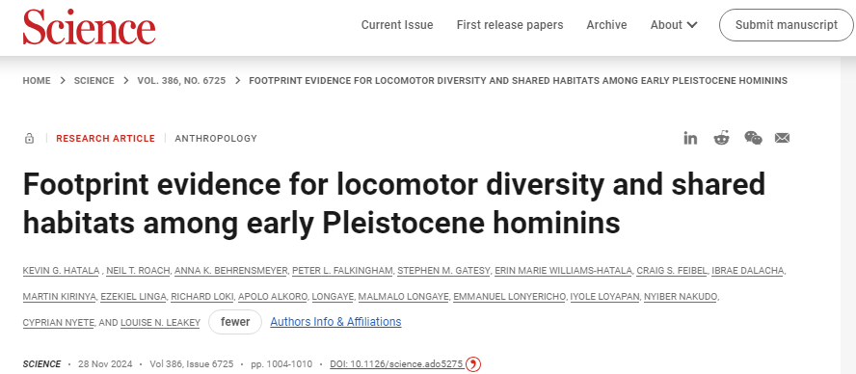The width and height of the screenshot is (856, 374).
Task: Go to HOME breadcrumb
Action: point(37,81)
